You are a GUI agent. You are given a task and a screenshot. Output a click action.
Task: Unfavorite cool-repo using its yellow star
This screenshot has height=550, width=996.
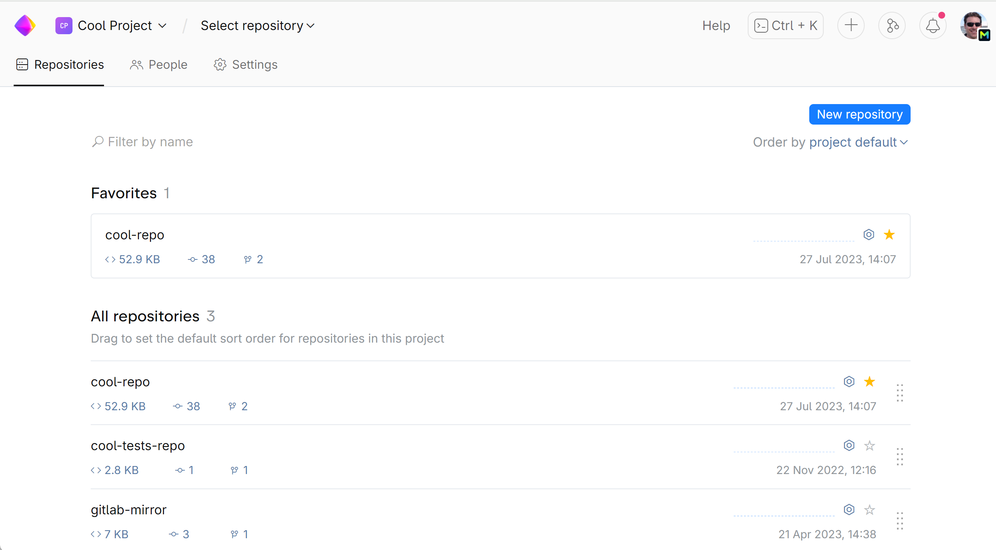890,234
